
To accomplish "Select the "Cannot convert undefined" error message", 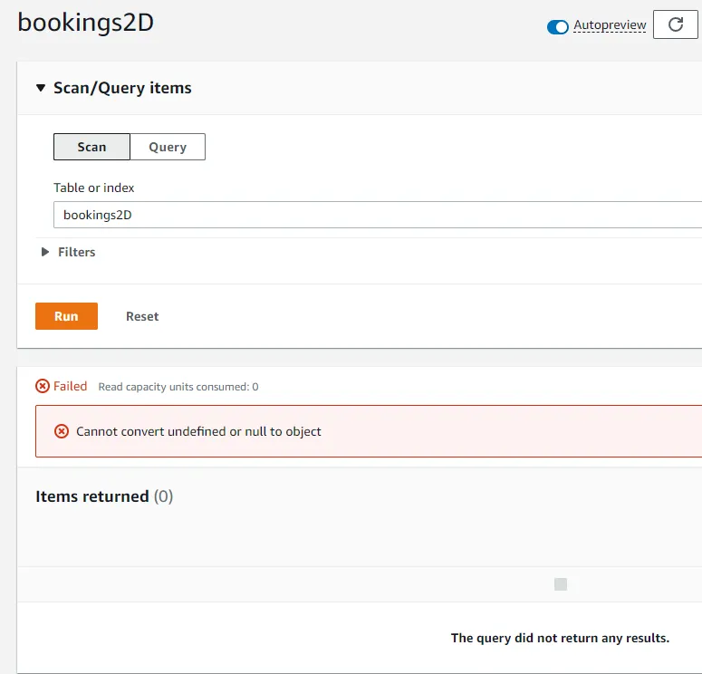I will click(198, 431).
